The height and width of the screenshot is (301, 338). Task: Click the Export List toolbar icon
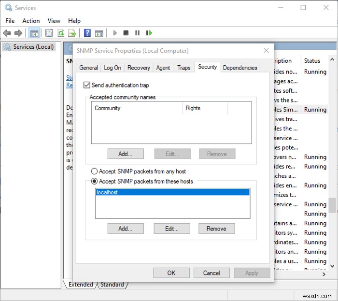point(72,33)
